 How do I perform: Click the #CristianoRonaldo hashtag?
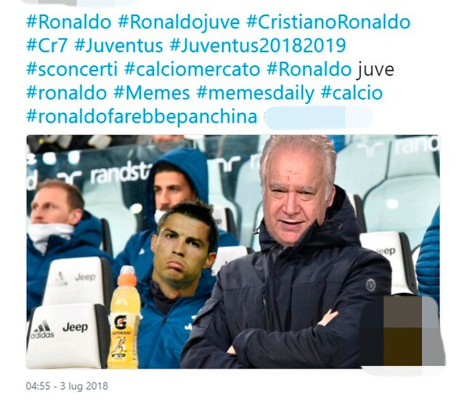(328, 22)
